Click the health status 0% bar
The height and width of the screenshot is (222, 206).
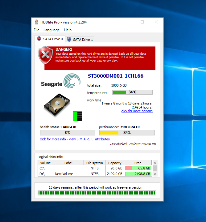pos(68,133)
